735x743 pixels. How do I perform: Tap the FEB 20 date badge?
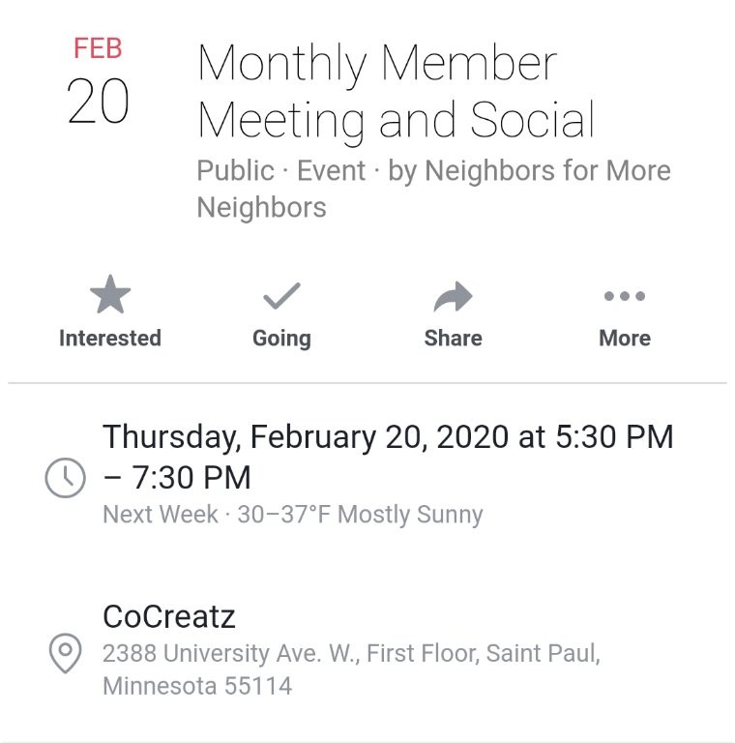(98, 84)
